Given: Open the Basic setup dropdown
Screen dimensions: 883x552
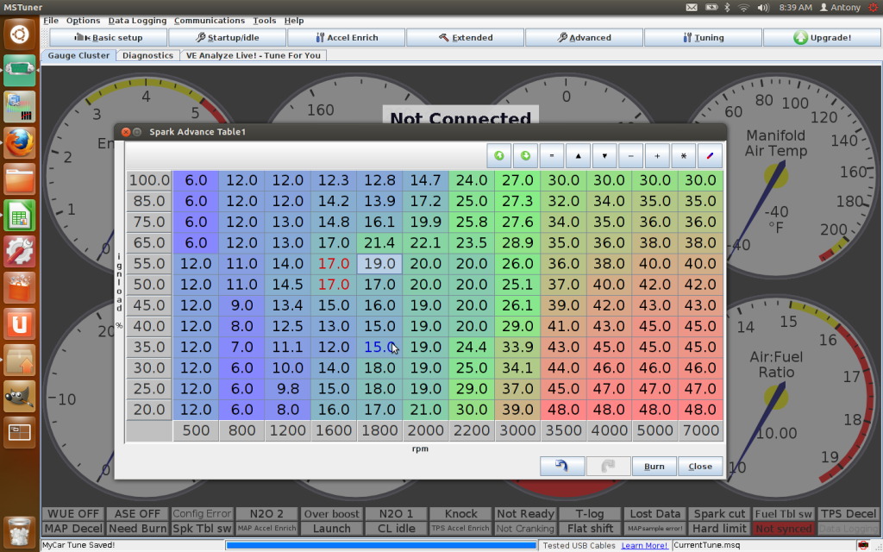Looking at the screenshot, I should point(109,38).
